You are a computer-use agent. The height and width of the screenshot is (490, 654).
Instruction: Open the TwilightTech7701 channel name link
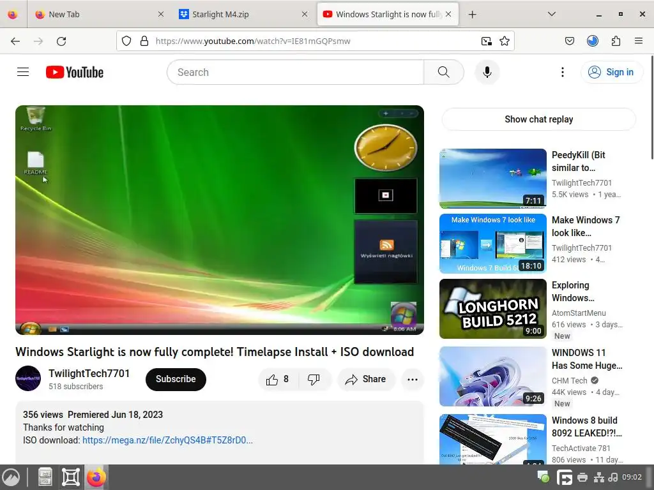(89, 373)
